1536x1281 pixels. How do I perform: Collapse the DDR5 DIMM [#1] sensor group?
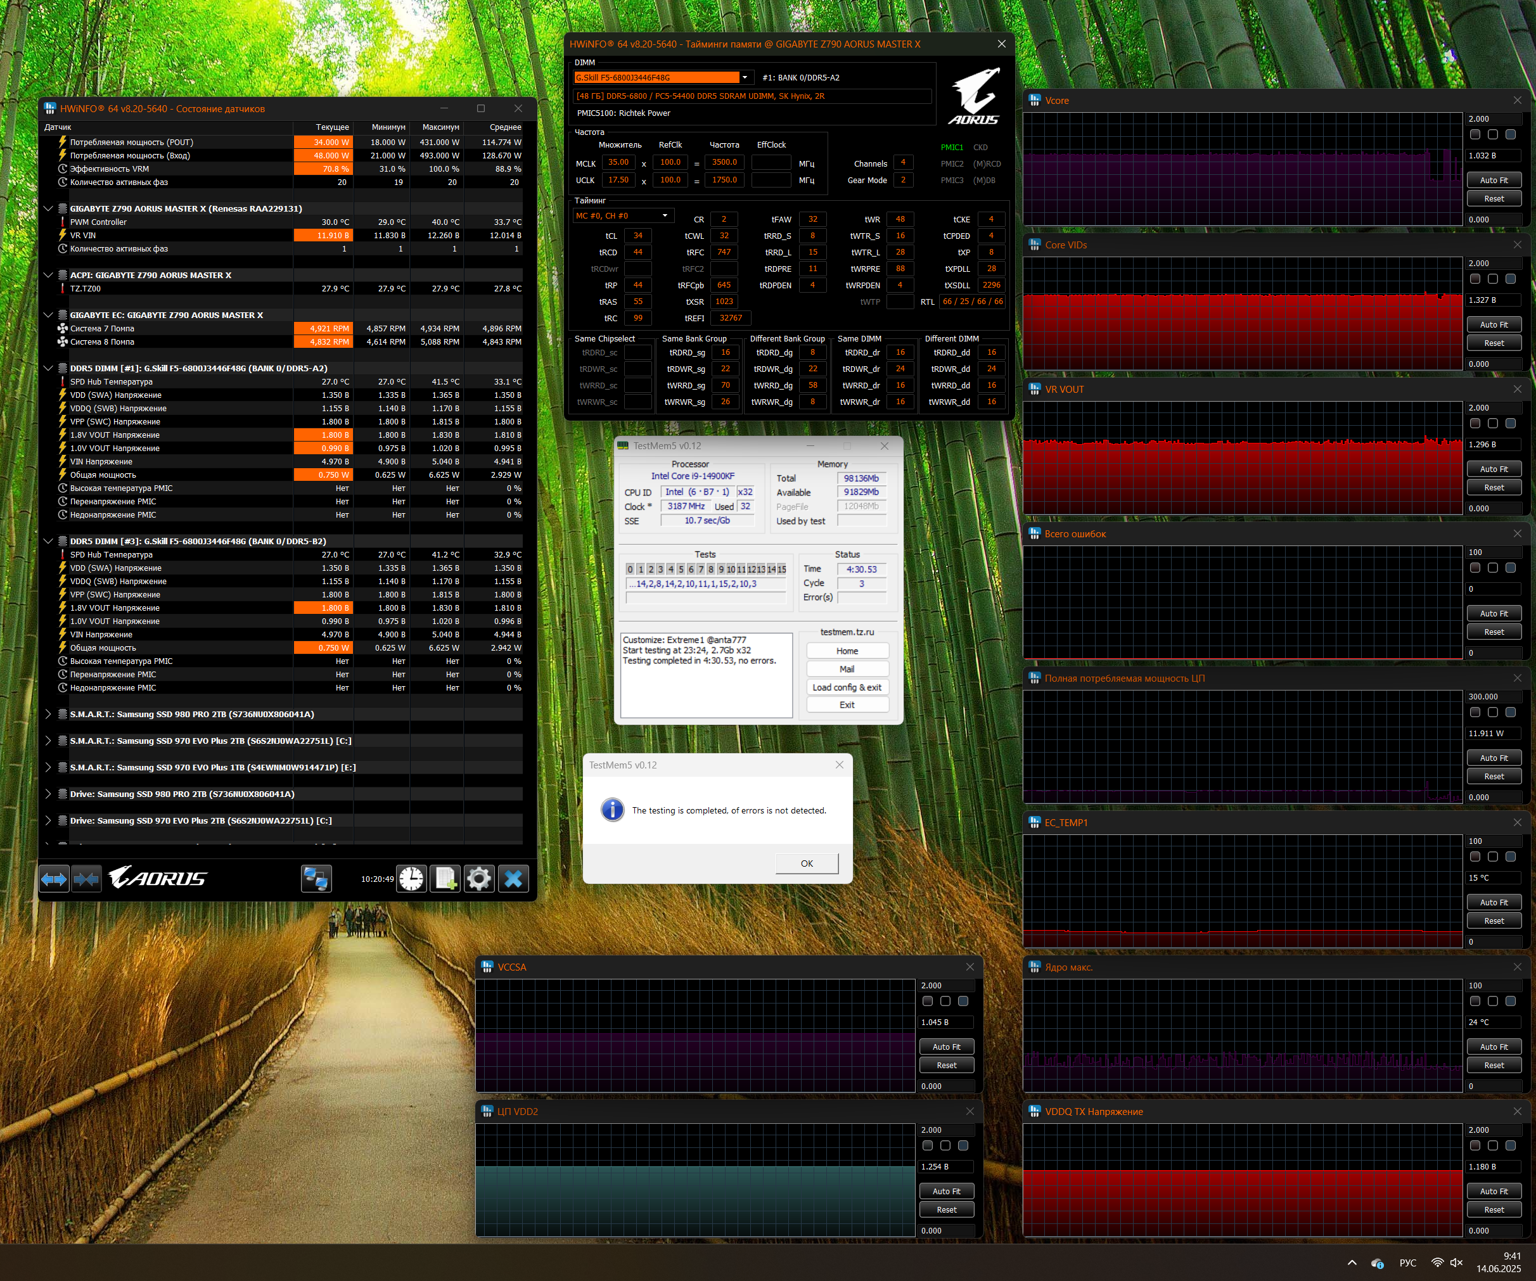point(48,369)
